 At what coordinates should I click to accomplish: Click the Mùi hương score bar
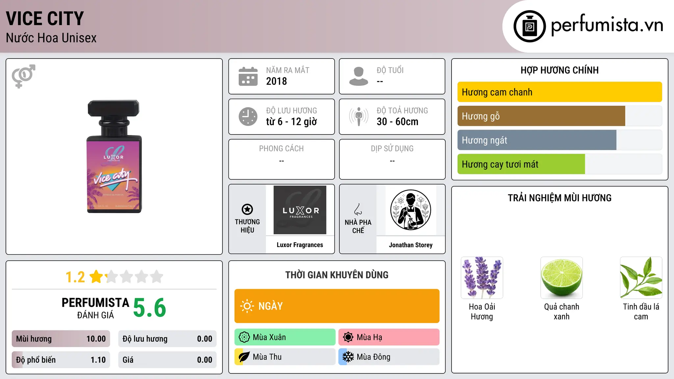[x=61, y=339]
